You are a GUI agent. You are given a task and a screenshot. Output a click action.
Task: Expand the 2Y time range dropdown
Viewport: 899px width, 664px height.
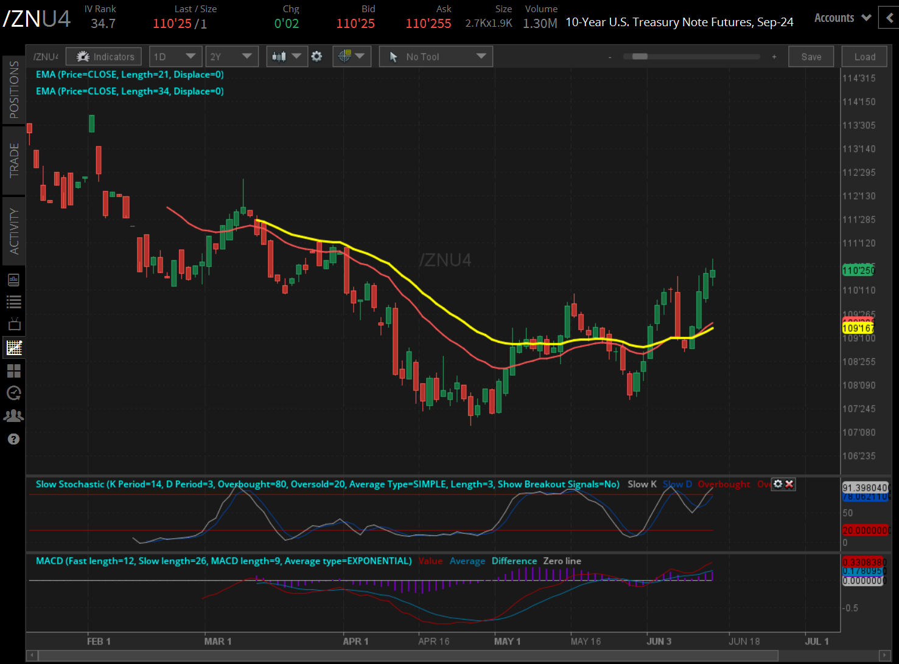[232, 56]
